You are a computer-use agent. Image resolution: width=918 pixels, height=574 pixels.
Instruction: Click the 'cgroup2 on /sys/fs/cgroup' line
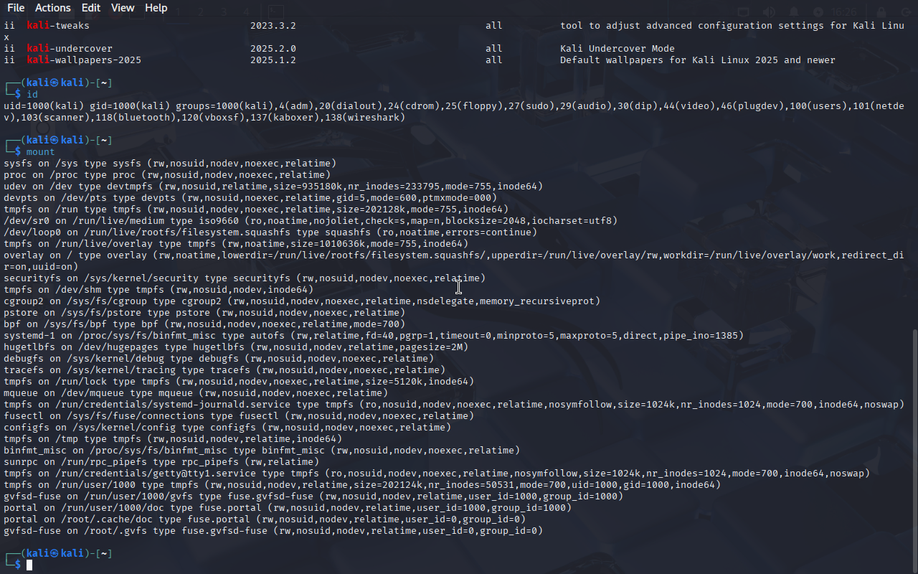[x=302, y=301]
